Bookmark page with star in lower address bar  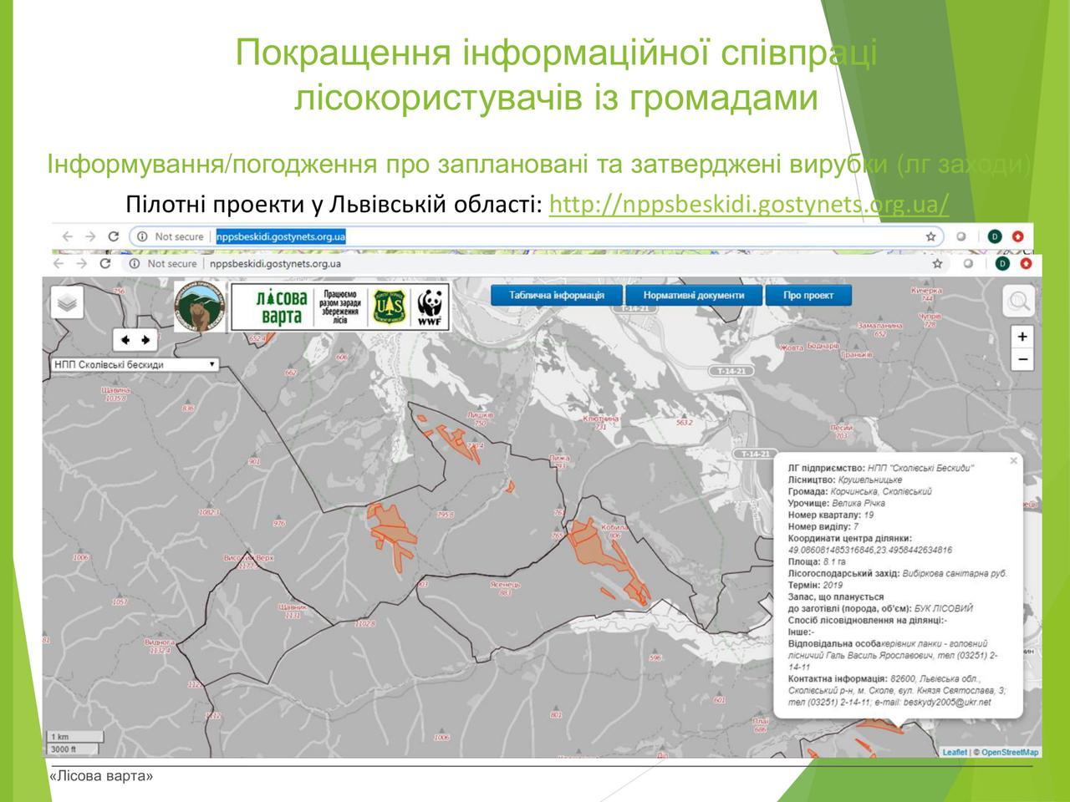point(937,263)
